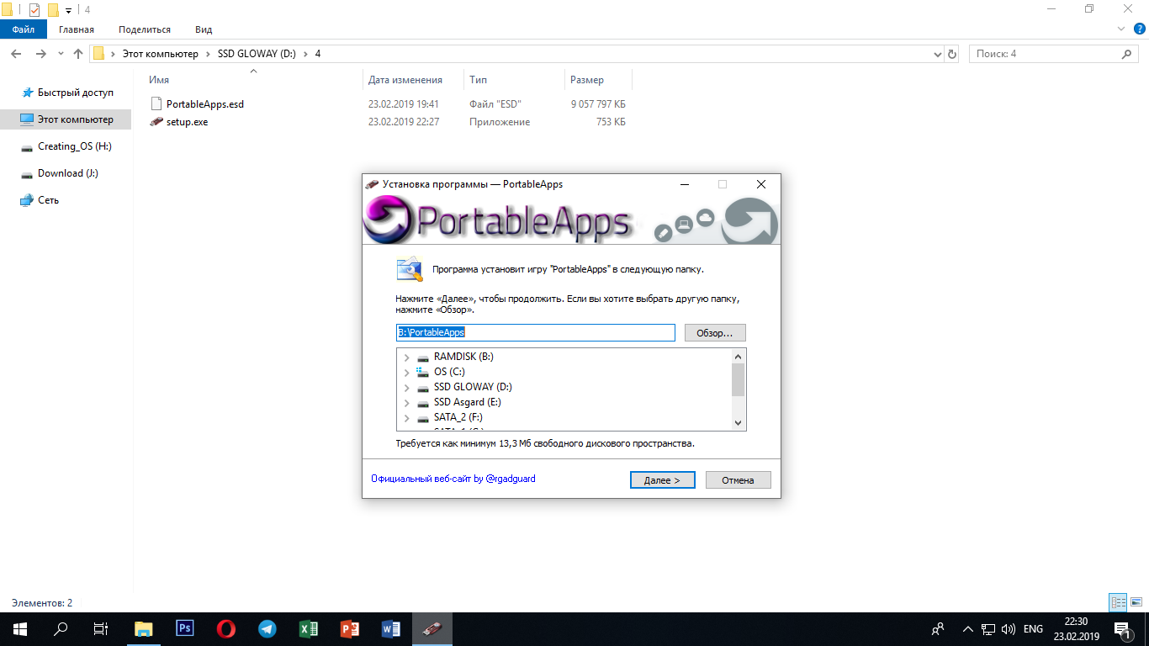Image resolution: width=1149 pixels, height=646 pixels.
Task: Click Этот компьютер in address bar
Action: click(161, 54)
